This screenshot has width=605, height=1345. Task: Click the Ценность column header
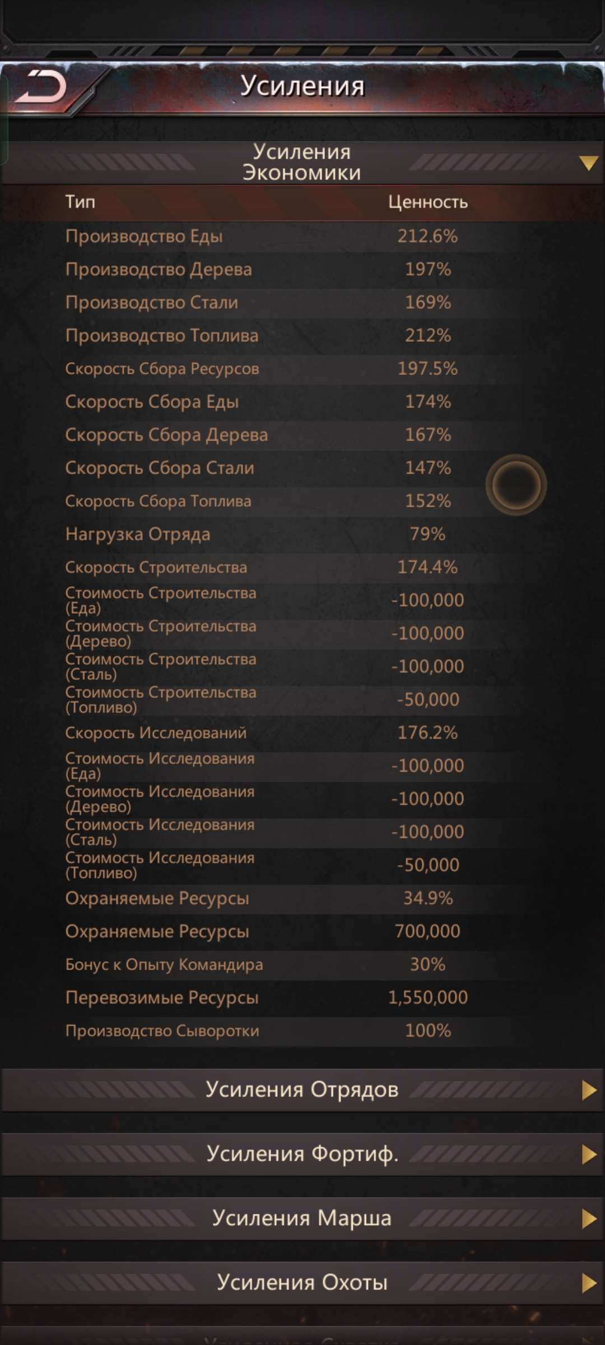427,202
